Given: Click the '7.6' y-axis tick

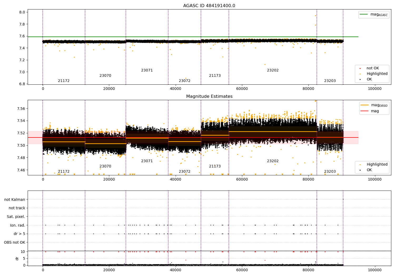Looking at the screenshot, I should tap(22, 36).
